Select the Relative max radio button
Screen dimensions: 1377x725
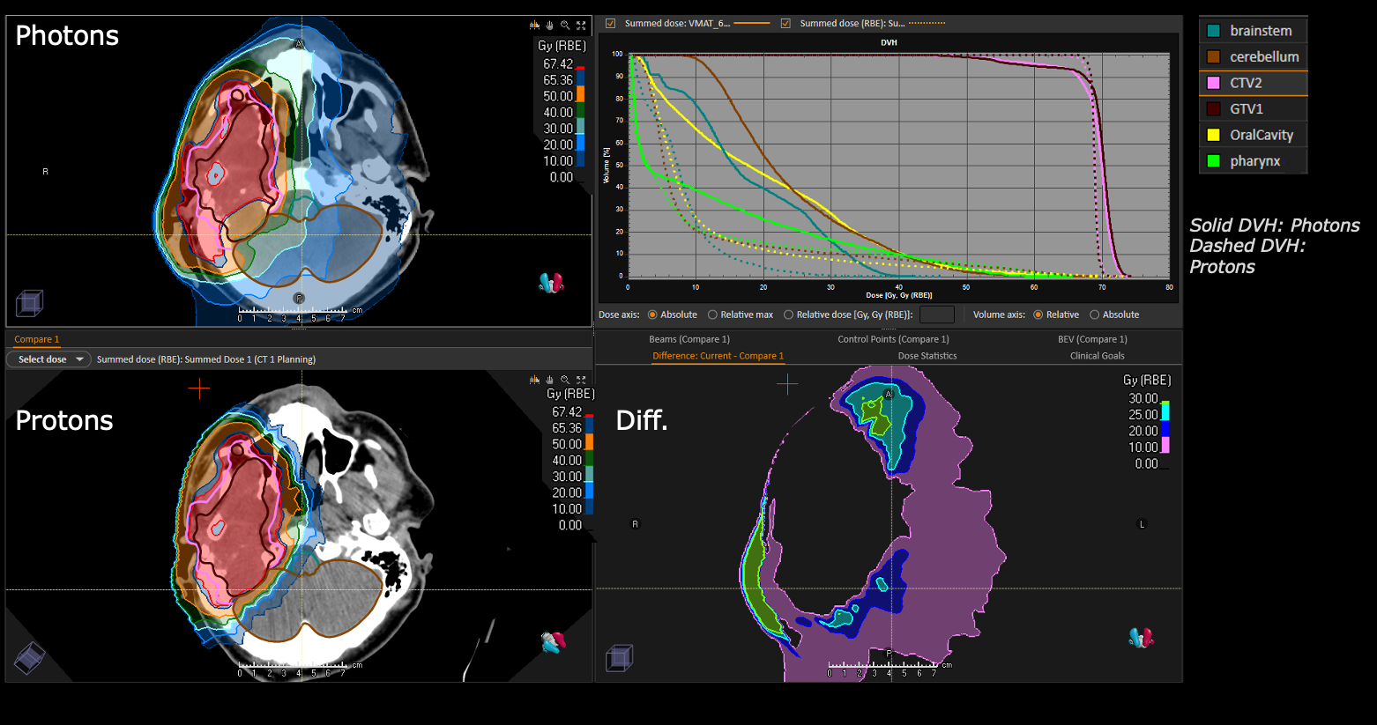point(712,314)
